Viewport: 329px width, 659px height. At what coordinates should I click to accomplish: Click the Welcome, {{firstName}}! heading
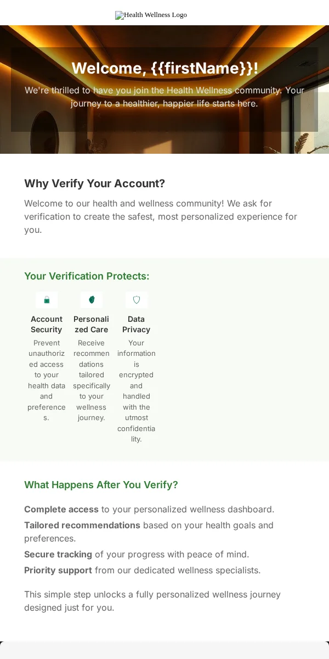click(x=164, y=68)
